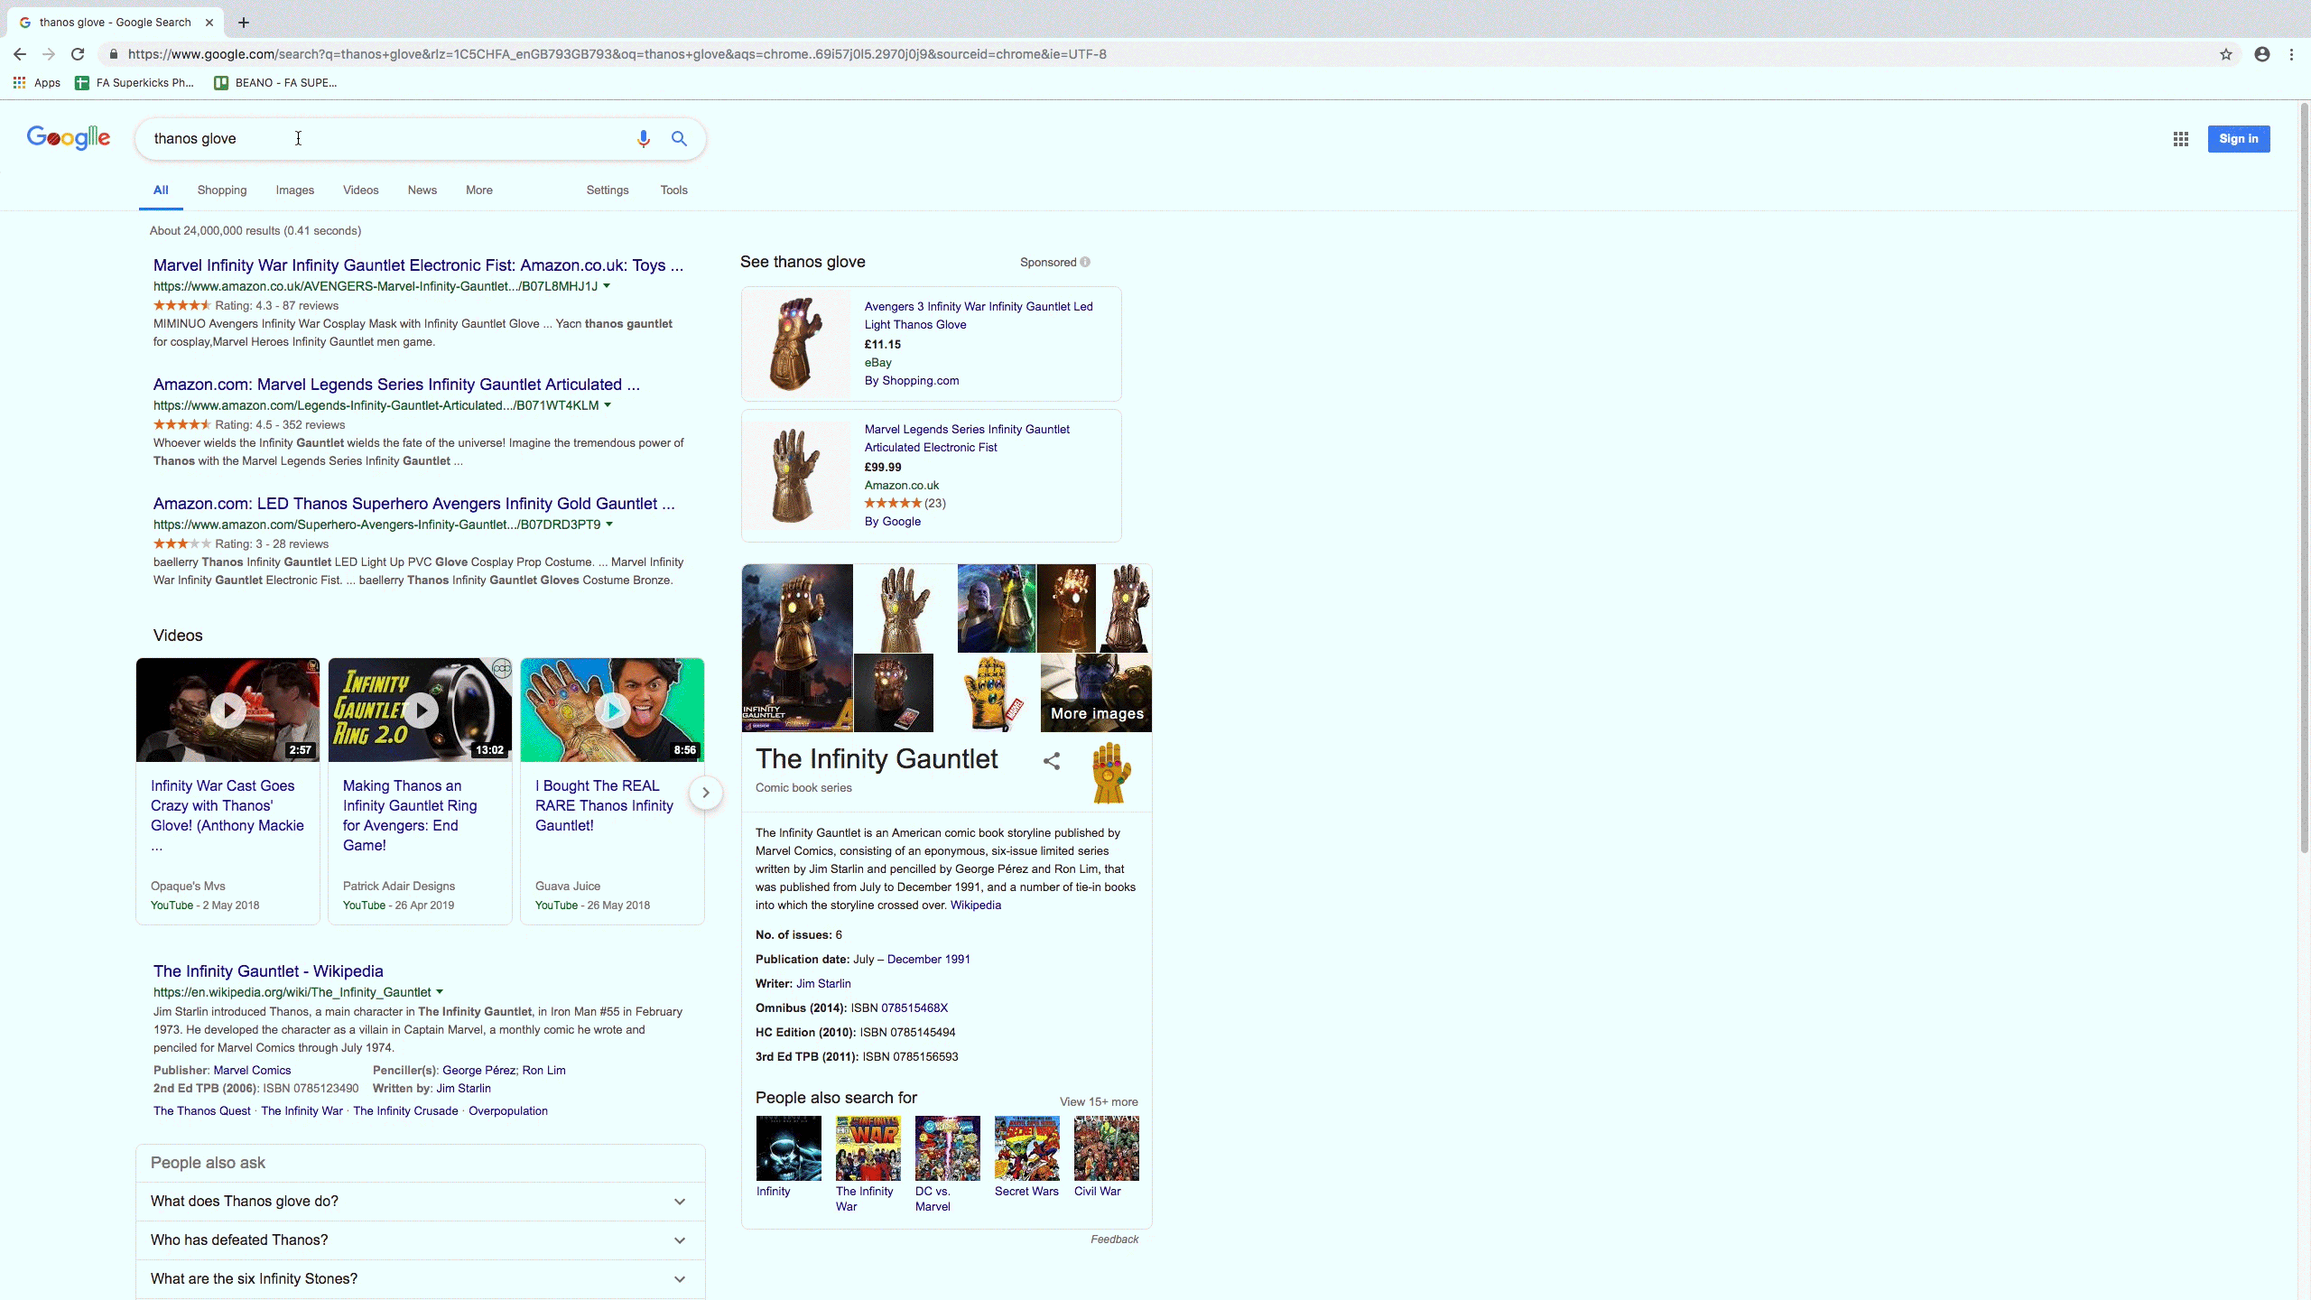
Task: Open the Overpopulation sitelink
Action: [x=507, y=1111]
